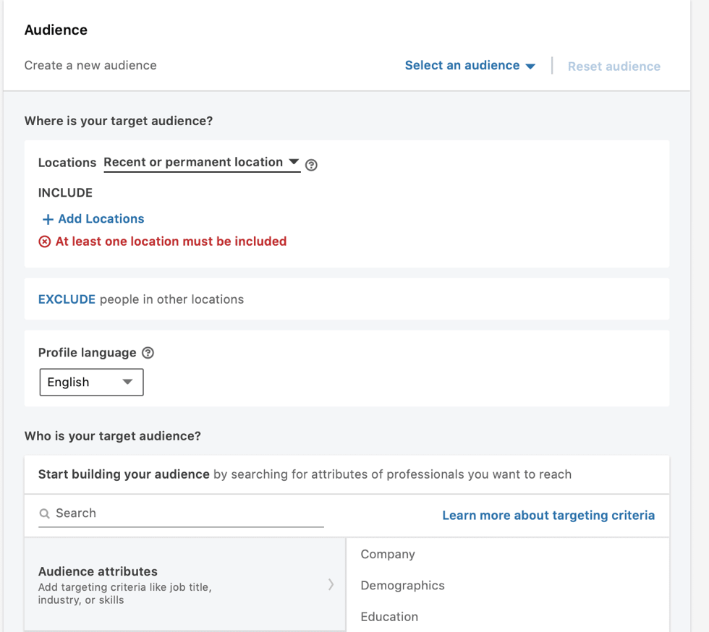Click the Profile language help icon
The image size is (709, 632).
[x=148, y=353]
